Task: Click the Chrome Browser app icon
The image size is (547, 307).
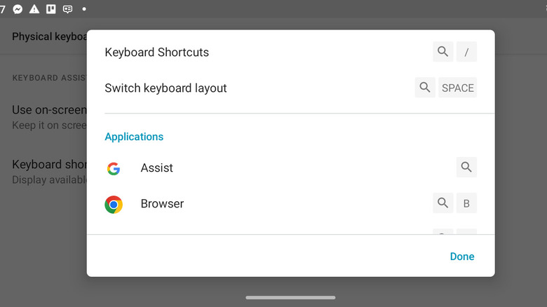Action: (x=114, y=204)
